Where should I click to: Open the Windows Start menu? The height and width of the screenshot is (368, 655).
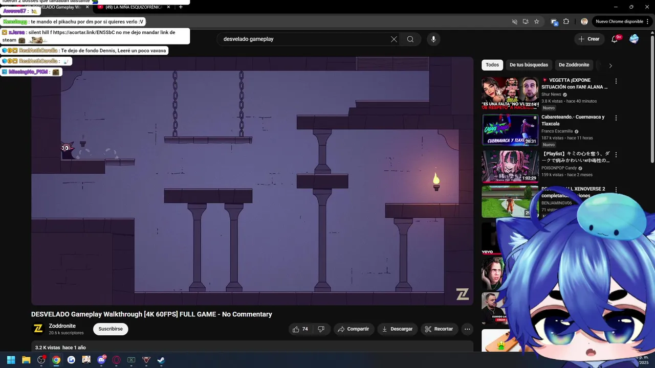click(x=11, y=360)
